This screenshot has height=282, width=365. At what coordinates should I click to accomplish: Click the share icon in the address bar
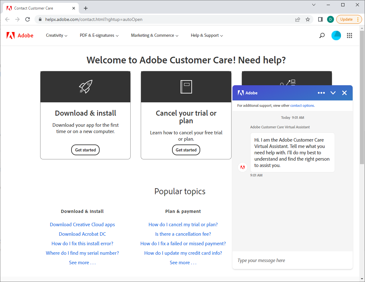pos(297,19)
